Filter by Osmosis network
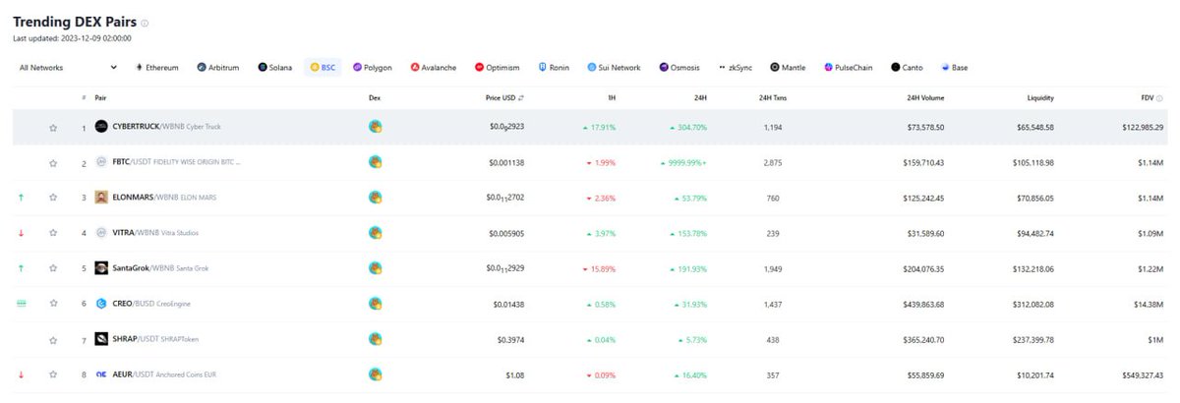 (680, 68)
